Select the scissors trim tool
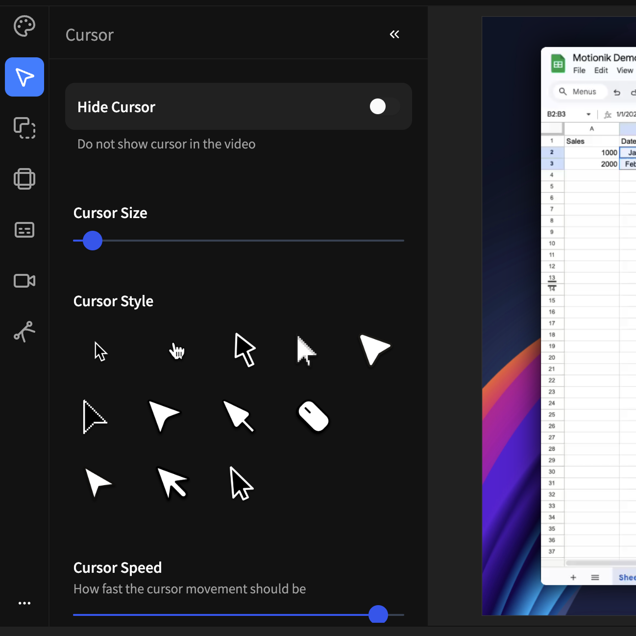 pos(24,332)
